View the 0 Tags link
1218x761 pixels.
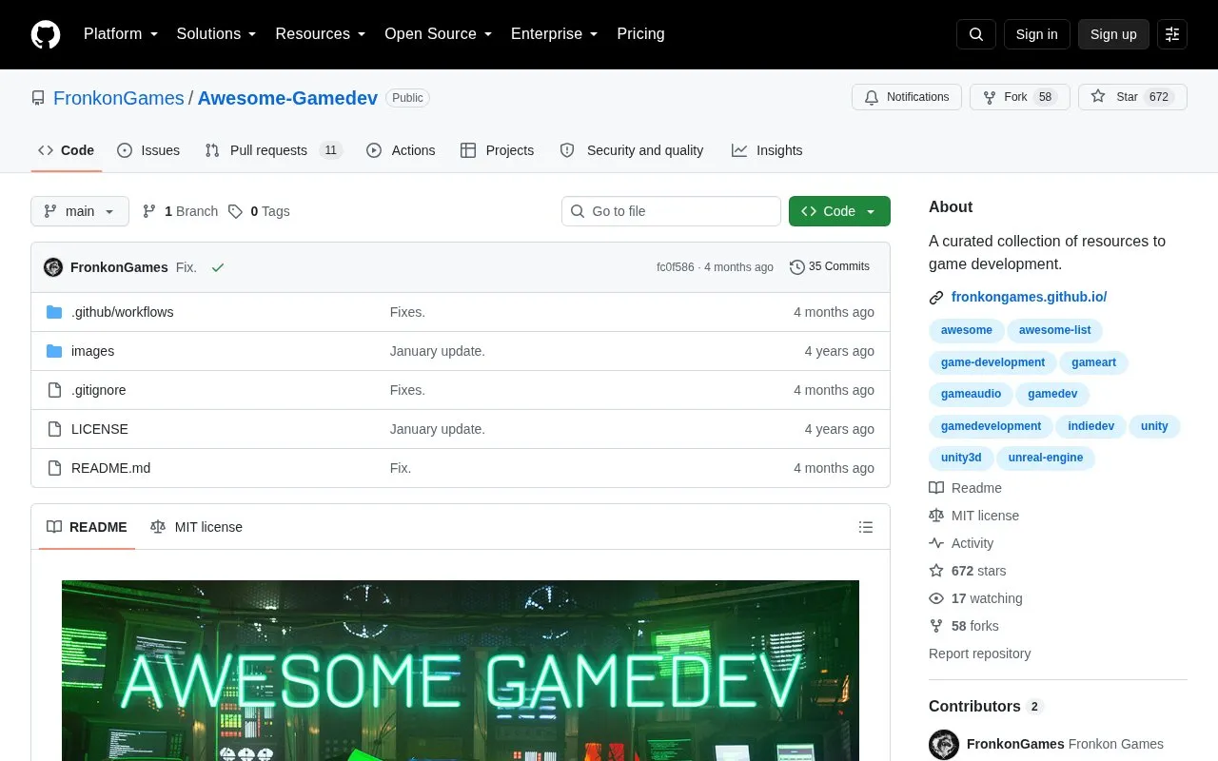pyautogui.click(x=259, y=211)
